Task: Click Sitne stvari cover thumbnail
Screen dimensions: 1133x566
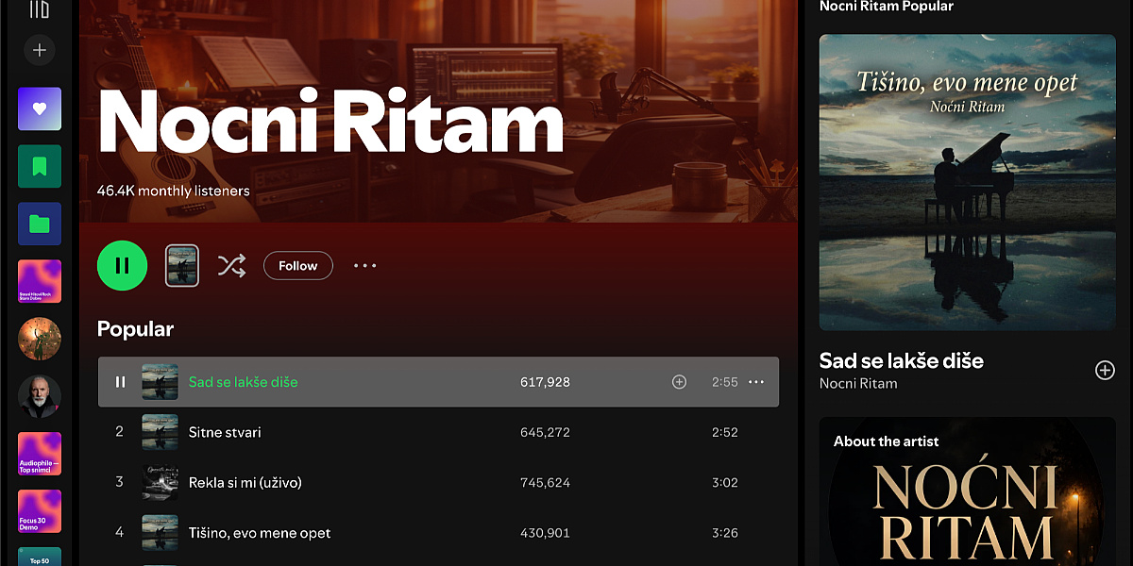Action: [161, 432]
